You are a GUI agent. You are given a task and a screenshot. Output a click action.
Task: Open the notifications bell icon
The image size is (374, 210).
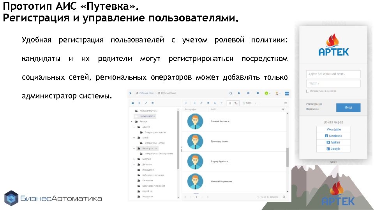[x=239, y=93]
